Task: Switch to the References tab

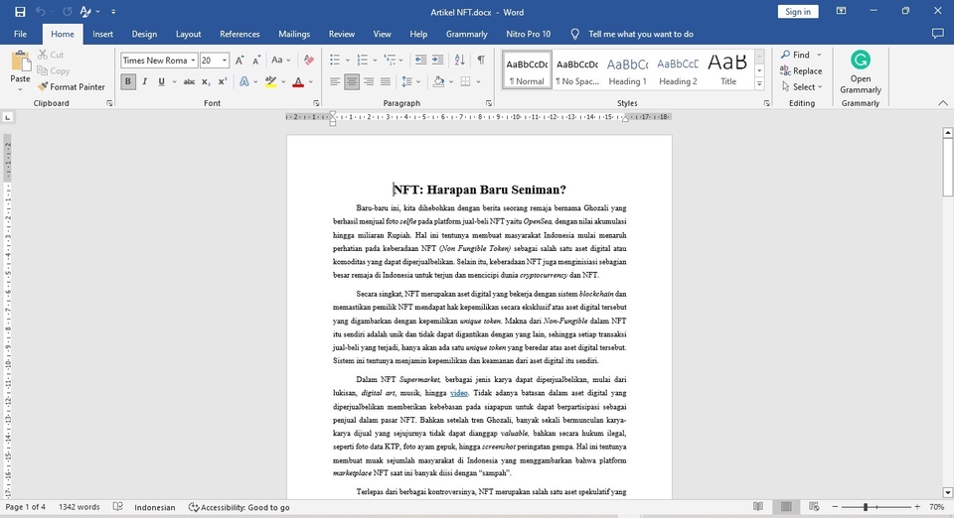Action: coord(239,34)
